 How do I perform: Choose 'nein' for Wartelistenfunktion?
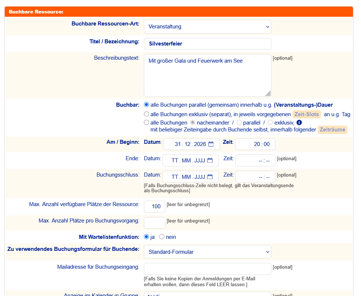click(x=162, y=237)
